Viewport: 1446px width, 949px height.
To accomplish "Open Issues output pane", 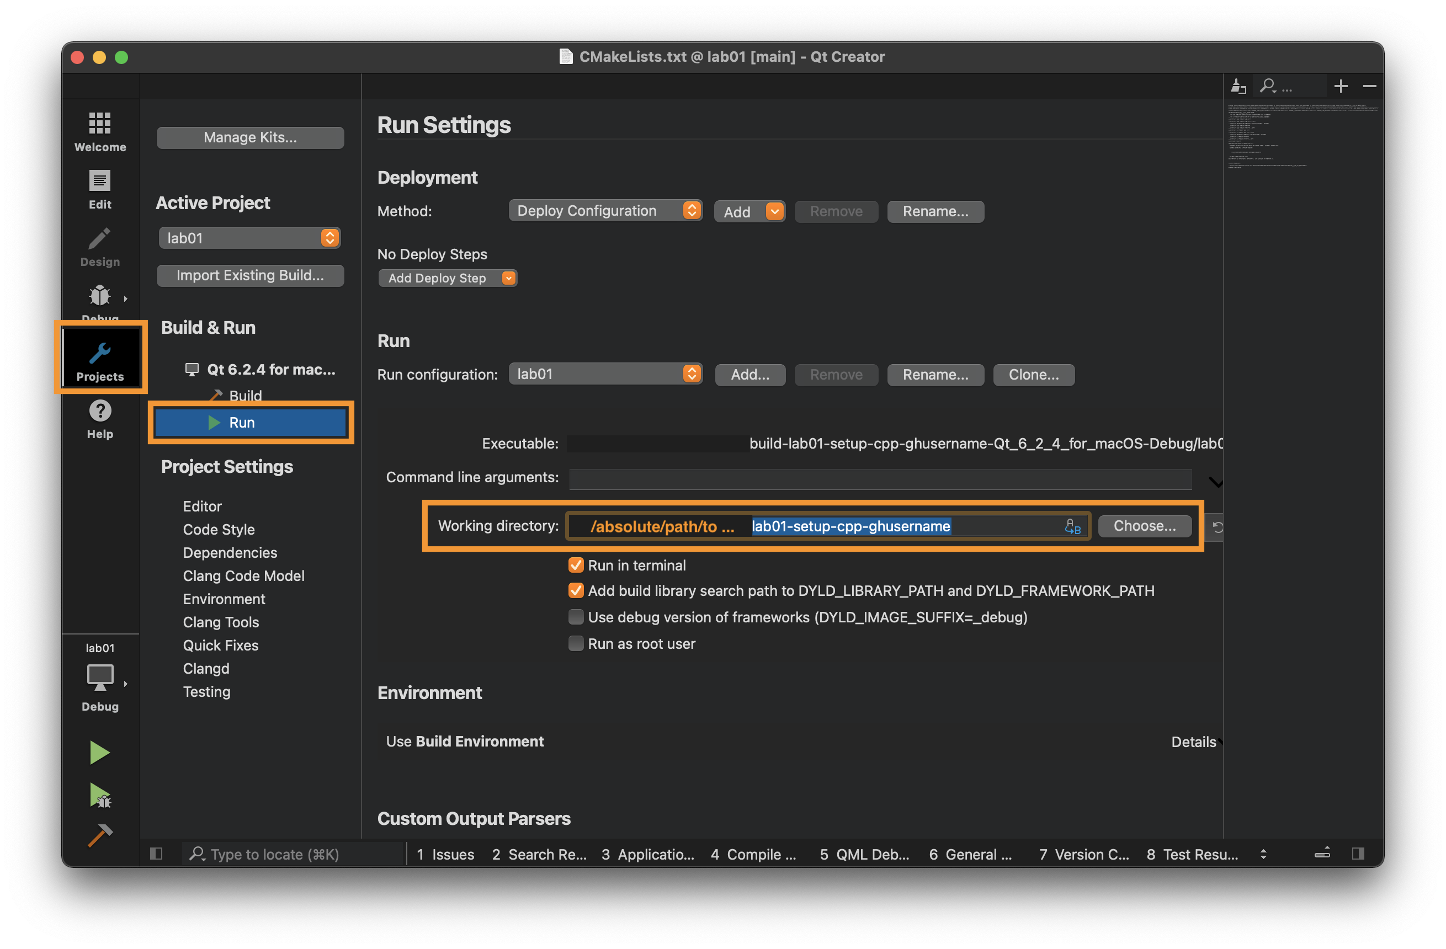I will pyautogui.click(x=446, y=854).
